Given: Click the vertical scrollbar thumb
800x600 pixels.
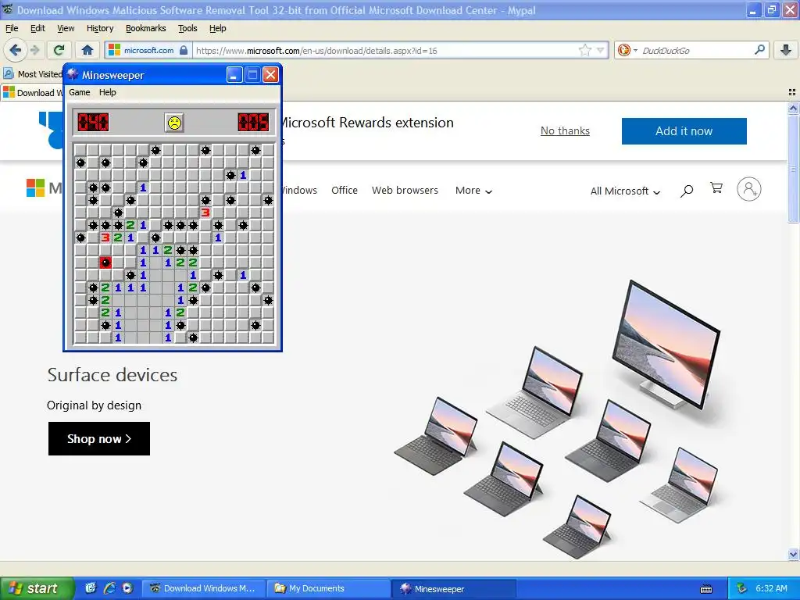Looking at the screenshot, I should (793, 169).
